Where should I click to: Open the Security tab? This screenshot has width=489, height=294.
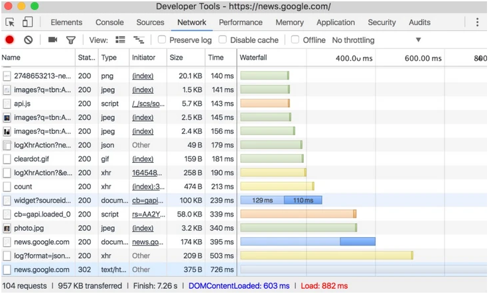click(x=382, y=23)
